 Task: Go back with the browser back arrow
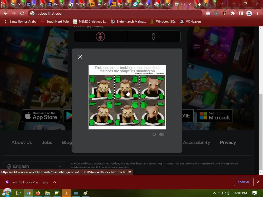6,13
